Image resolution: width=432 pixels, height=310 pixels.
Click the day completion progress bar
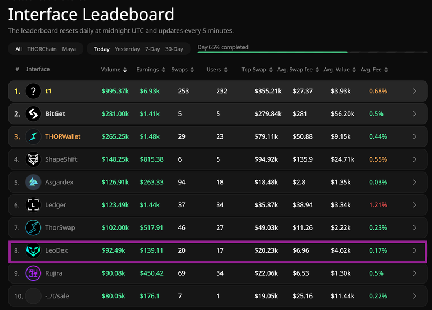(313, 52)
